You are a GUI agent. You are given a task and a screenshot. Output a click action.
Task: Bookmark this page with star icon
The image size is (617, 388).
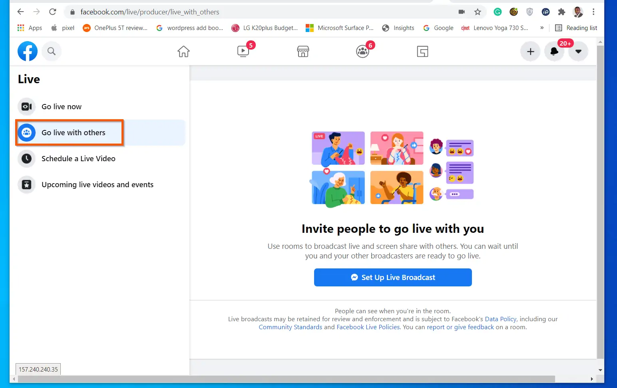[478, 12]
